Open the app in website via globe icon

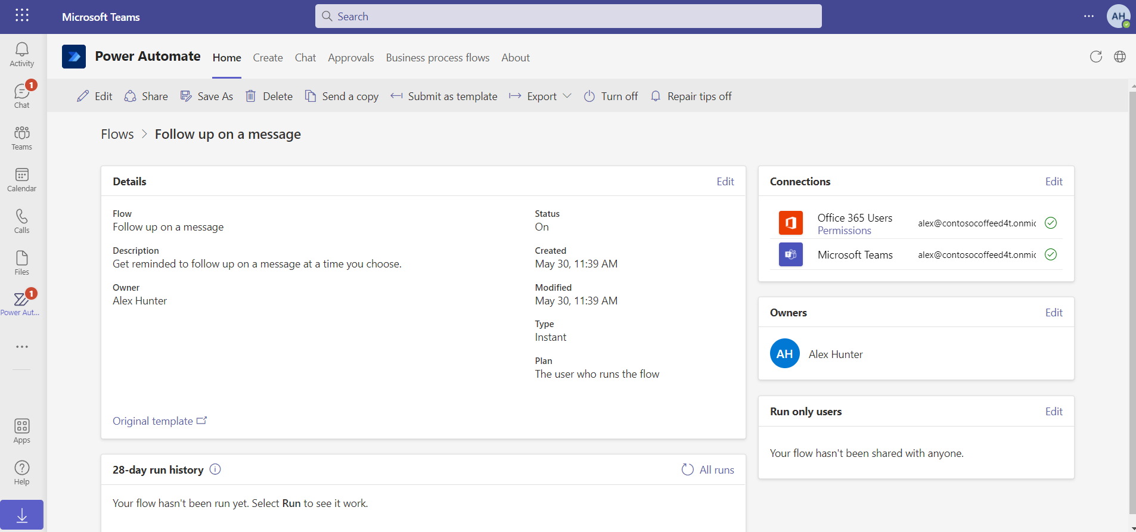(1120, 57)
